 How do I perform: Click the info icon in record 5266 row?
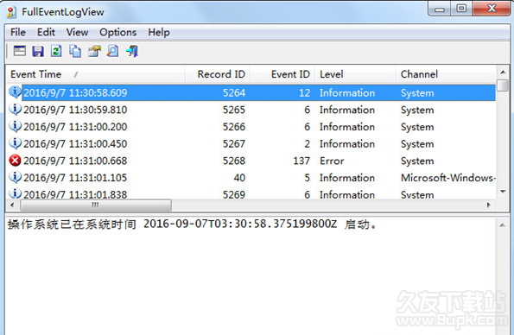15,127
